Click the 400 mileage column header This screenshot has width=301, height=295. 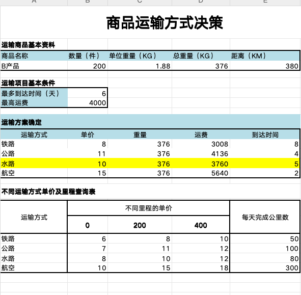coord(201,225)
